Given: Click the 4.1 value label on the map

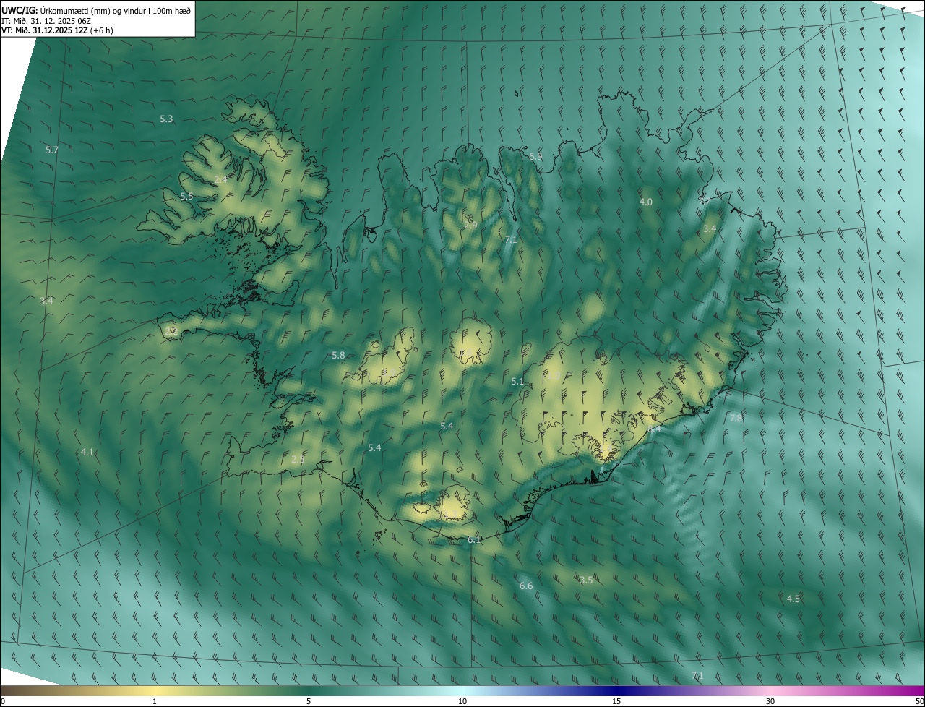Looking at the screenshot, I should click(x=87, y=452).
